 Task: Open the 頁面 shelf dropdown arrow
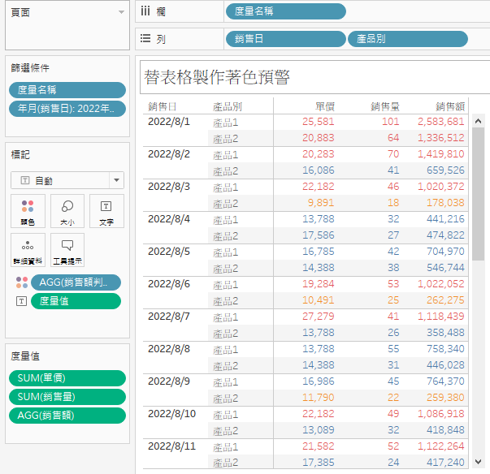pos(121,12)
